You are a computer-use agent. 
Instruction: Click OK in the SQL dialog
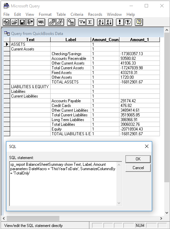138,159
